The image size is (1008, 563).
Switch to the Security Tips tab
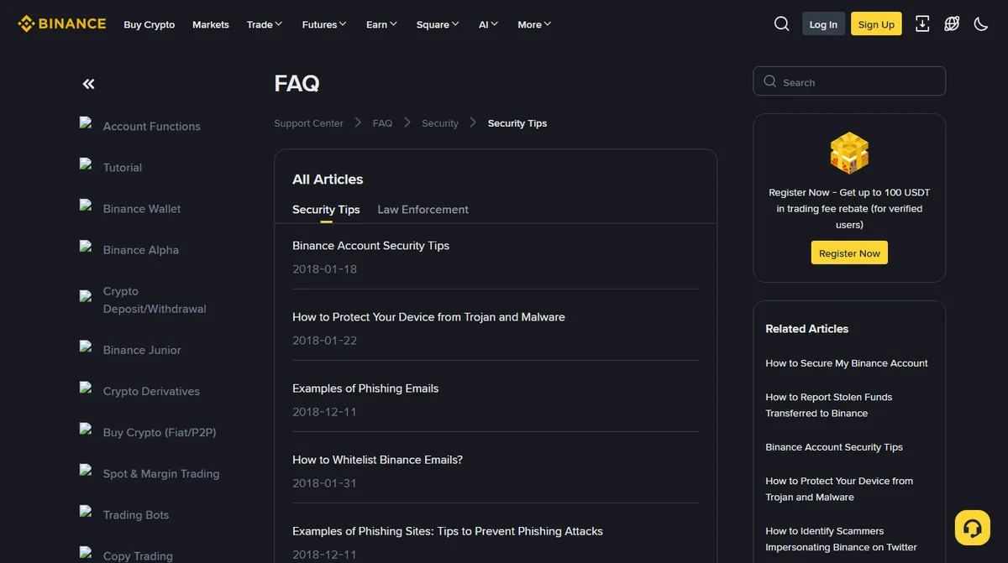click(x=326, y=210)
